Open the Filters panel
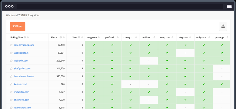This screenshot has width=236, height=109. [17, 27]
